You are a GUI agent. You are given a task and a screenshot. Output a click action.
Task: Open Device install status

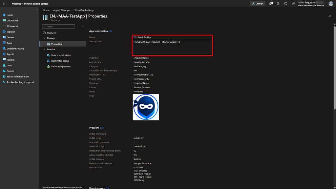(61, 55)
